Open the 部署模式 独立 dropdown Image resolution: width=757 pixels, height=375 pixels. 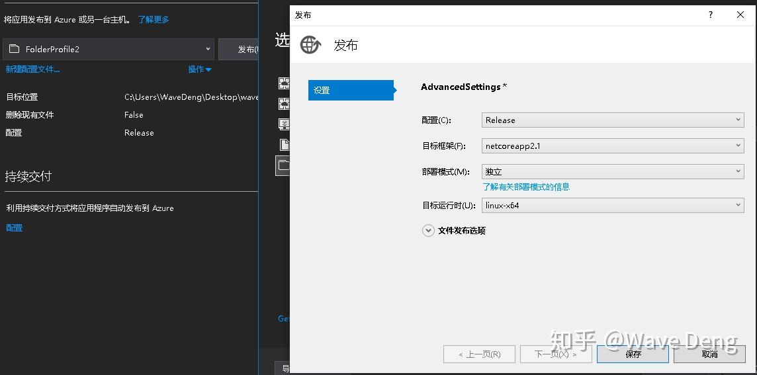(x=613, y=171)
